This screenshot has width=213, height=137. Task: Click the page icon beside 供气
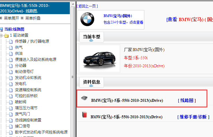[x=11, y=48]
